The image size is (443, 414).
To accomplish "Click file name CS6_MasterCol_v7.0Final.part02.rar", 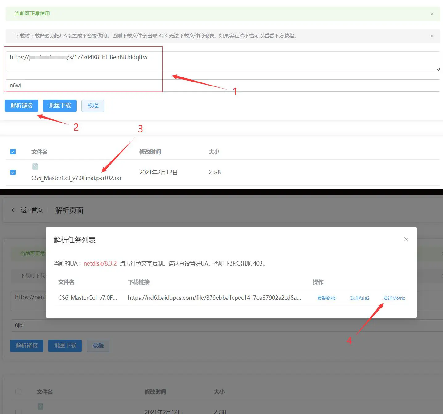I will coord(76,178).
